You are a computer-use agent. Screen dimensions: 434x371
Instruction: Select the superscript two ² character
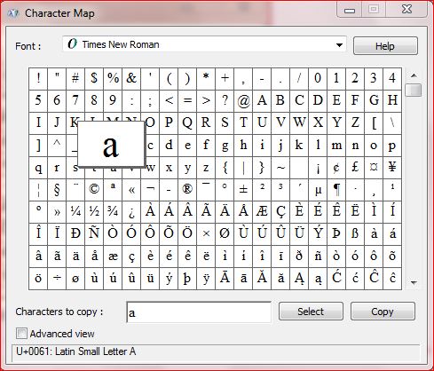click(x=262, y=189)
